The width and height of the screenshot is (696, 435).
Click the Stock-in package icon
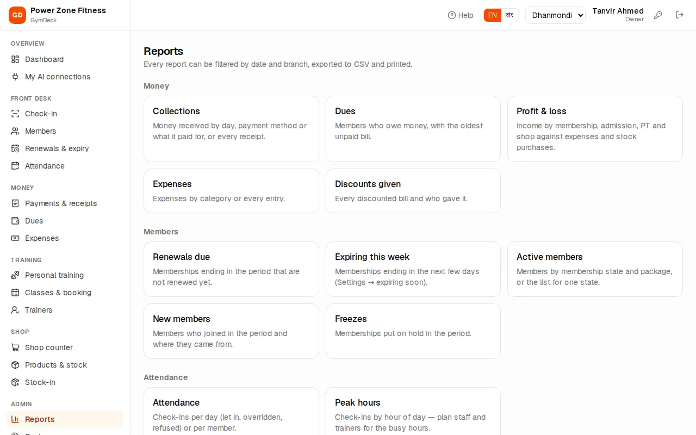coord(15,382)
